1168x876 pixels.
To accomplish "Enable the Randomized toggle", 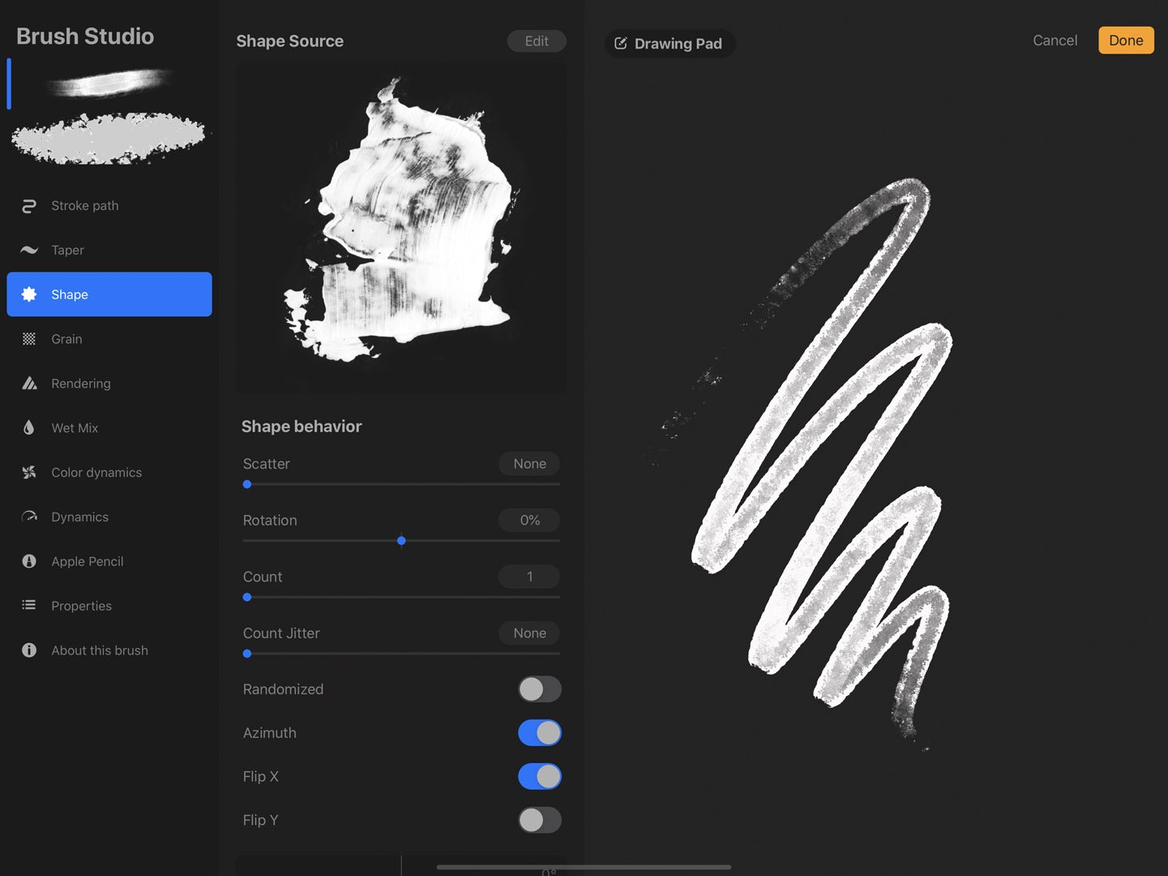I will click(x=540, y=689).
